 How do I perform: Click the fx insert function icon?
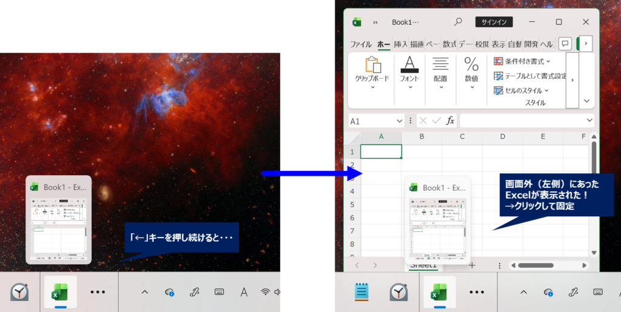coord(450,121)
